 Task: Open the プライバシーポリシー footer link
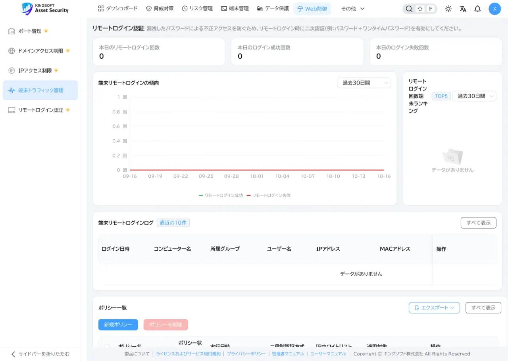(x=246, y=354)
